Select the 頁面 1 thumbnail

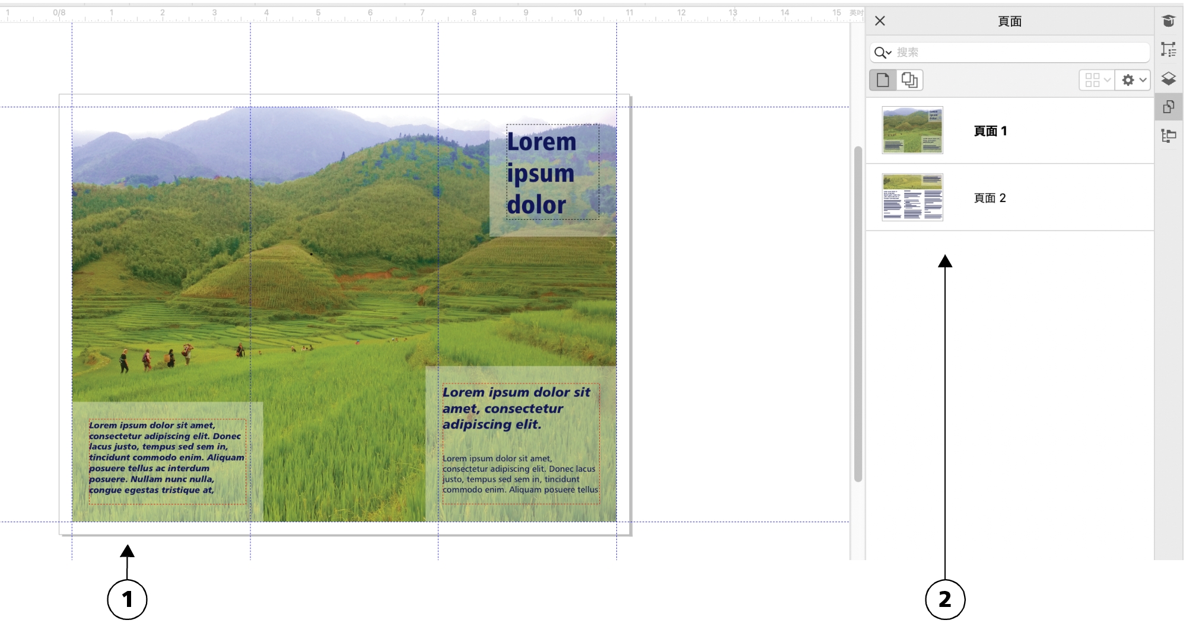(912, 130)
